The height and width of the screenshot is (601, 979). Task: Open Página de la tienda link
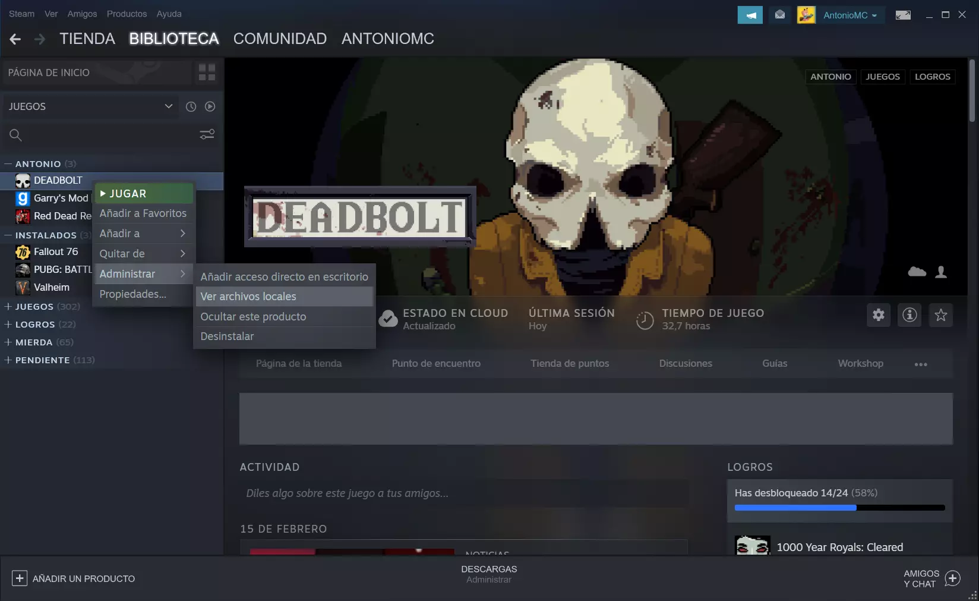[x=299, y=364]
